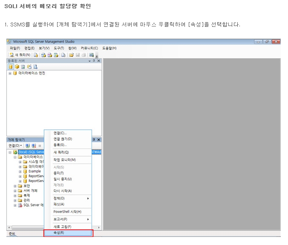Select the 데이터베이스 엔진 tree item

pyautogui.click(x=32, y=73)
